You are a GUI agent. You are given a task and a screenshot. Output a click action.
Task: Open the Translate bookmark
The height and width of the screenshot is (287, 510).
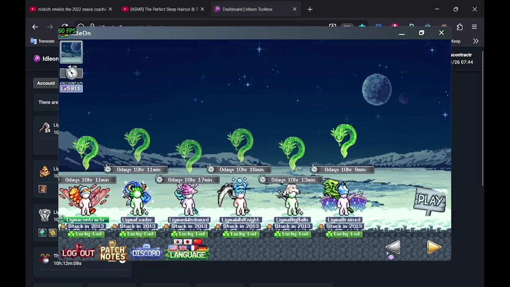tap(42, 41)
